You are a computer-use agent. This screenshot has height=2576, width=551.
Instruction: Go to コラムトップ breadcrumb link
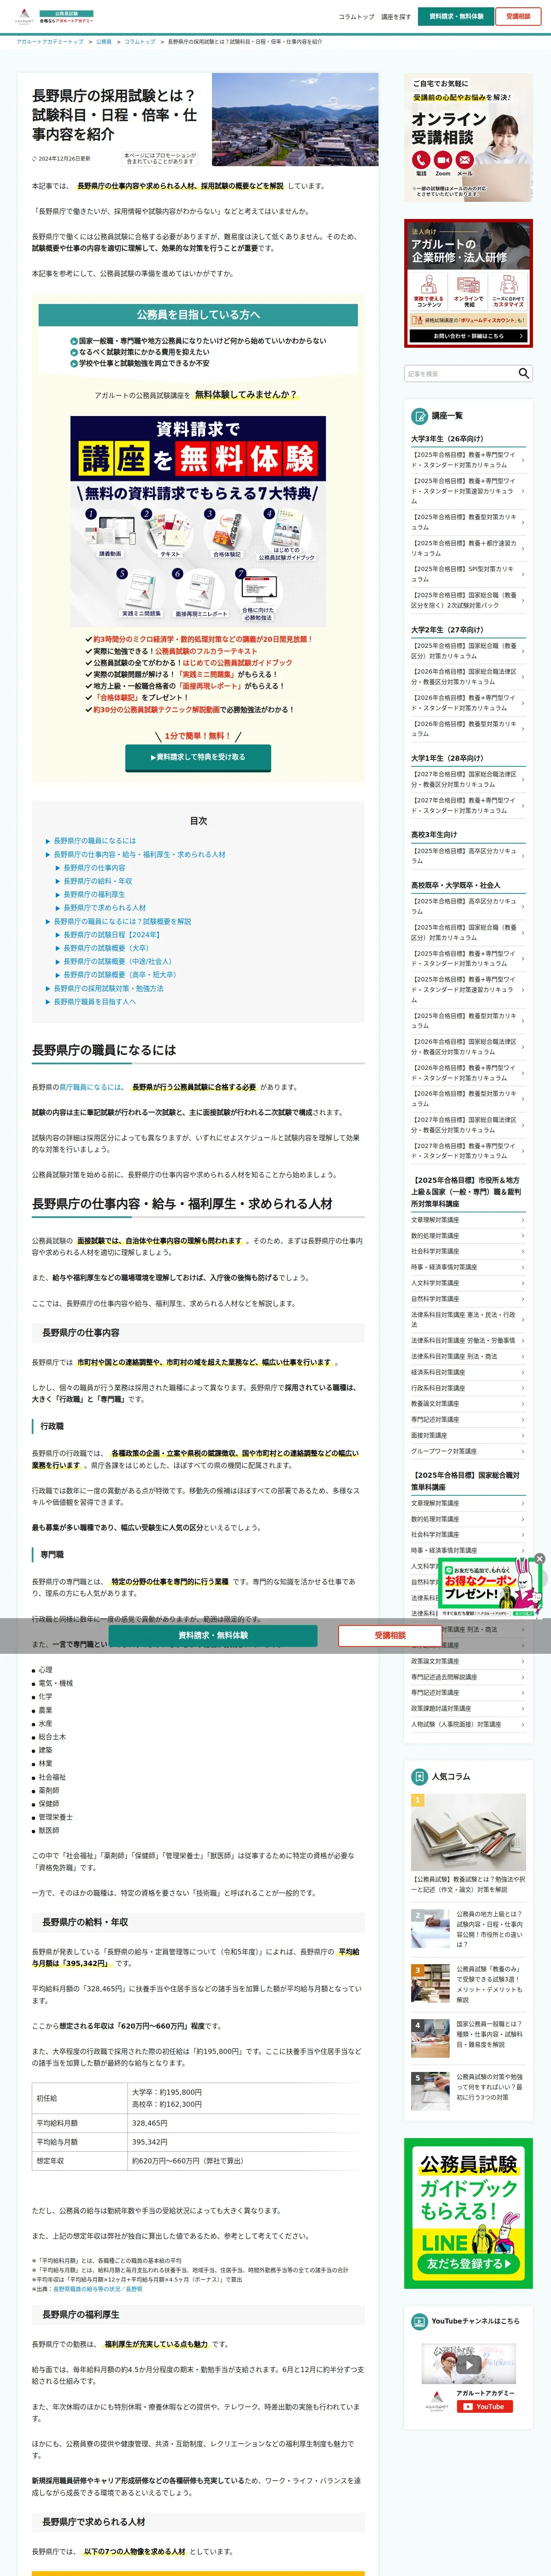140,42
